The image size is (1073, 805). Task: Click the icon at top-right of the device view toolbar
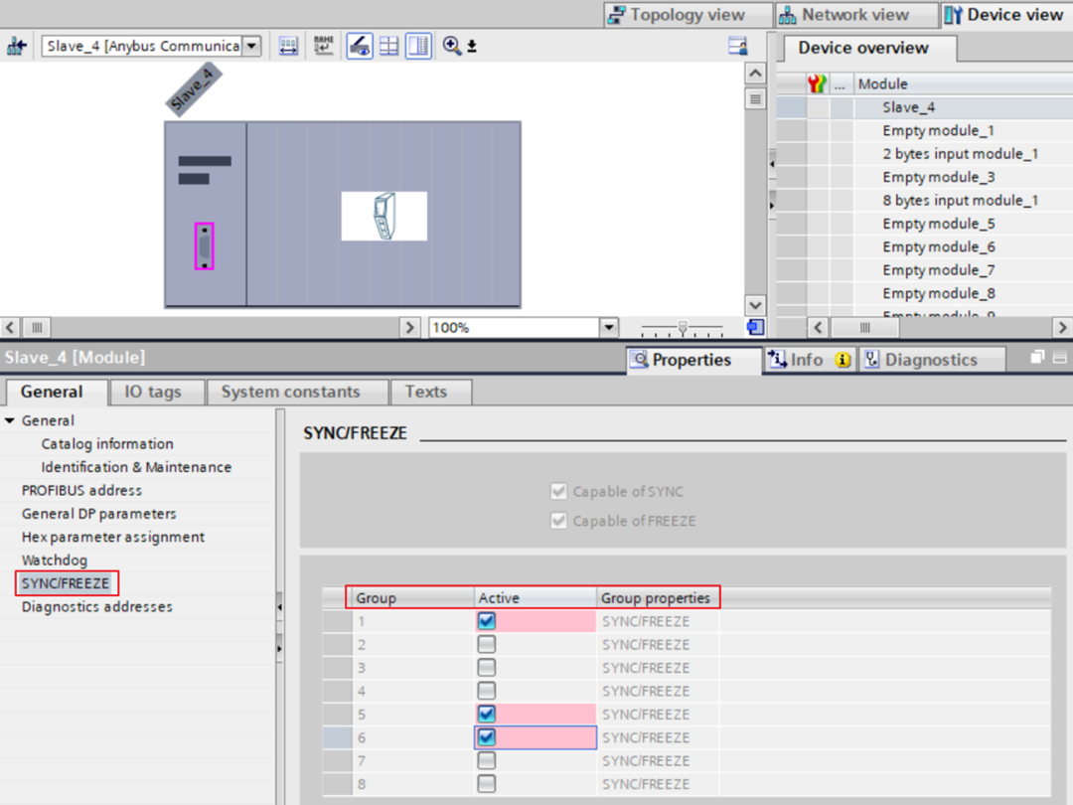(737, 46)
